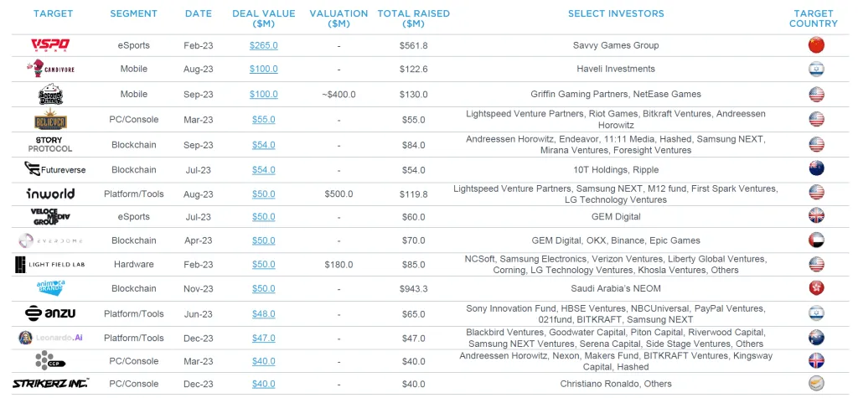Click the Hong Kong flag in Animoca row

click(816, 288)
